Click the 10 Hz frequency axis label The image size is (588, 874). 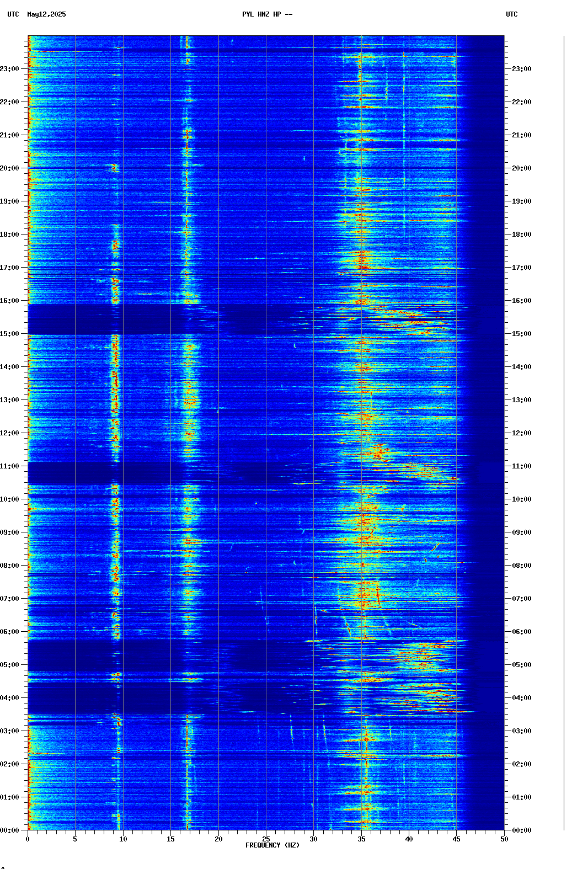123,839
